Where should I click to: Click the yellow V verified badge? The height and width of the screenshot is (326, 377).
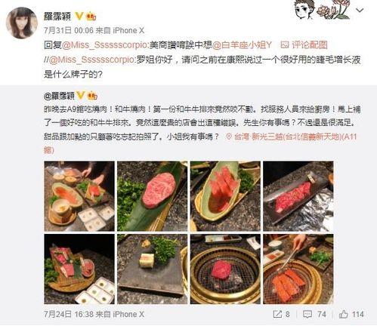pos(79,17)
